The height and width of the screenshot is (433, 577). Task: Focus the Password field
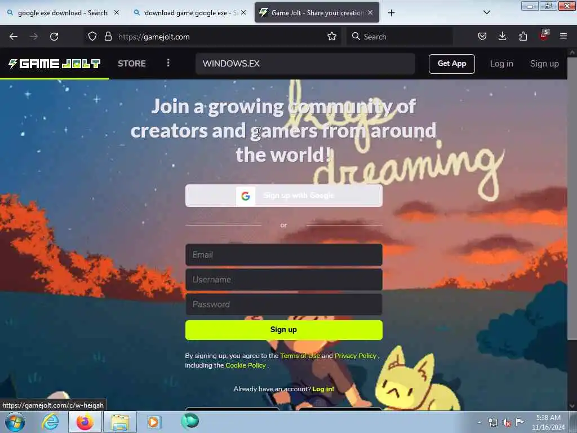pos(284,304)
